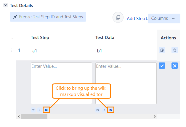Click the drag handle for step 1
The width and height of the screenshot is (186, 127).
pyautogui.click(x=12, y=50)
